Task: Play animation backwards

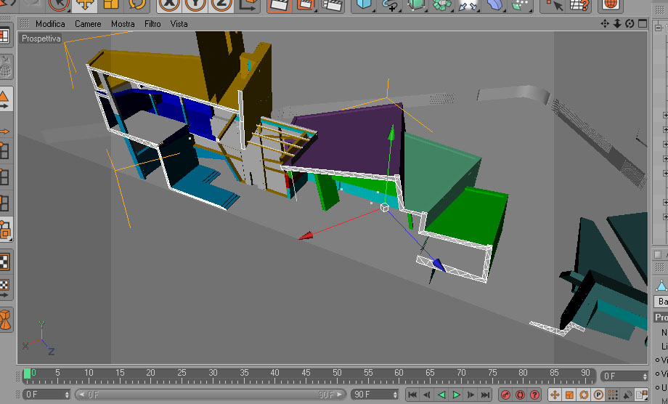Action: [441, 395]
